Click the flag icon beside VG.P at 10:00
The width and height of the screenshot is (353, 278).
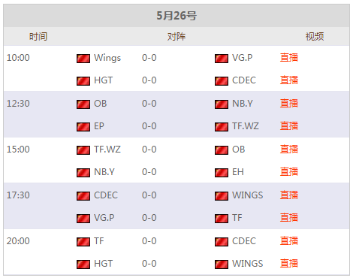tap(222, 59)
